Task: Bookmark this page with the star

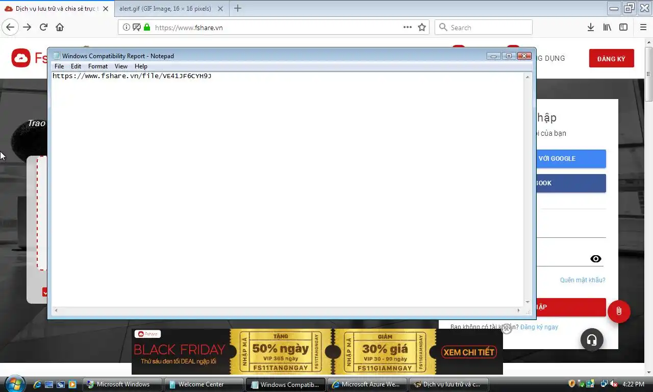Action: [x=422, y=28]
